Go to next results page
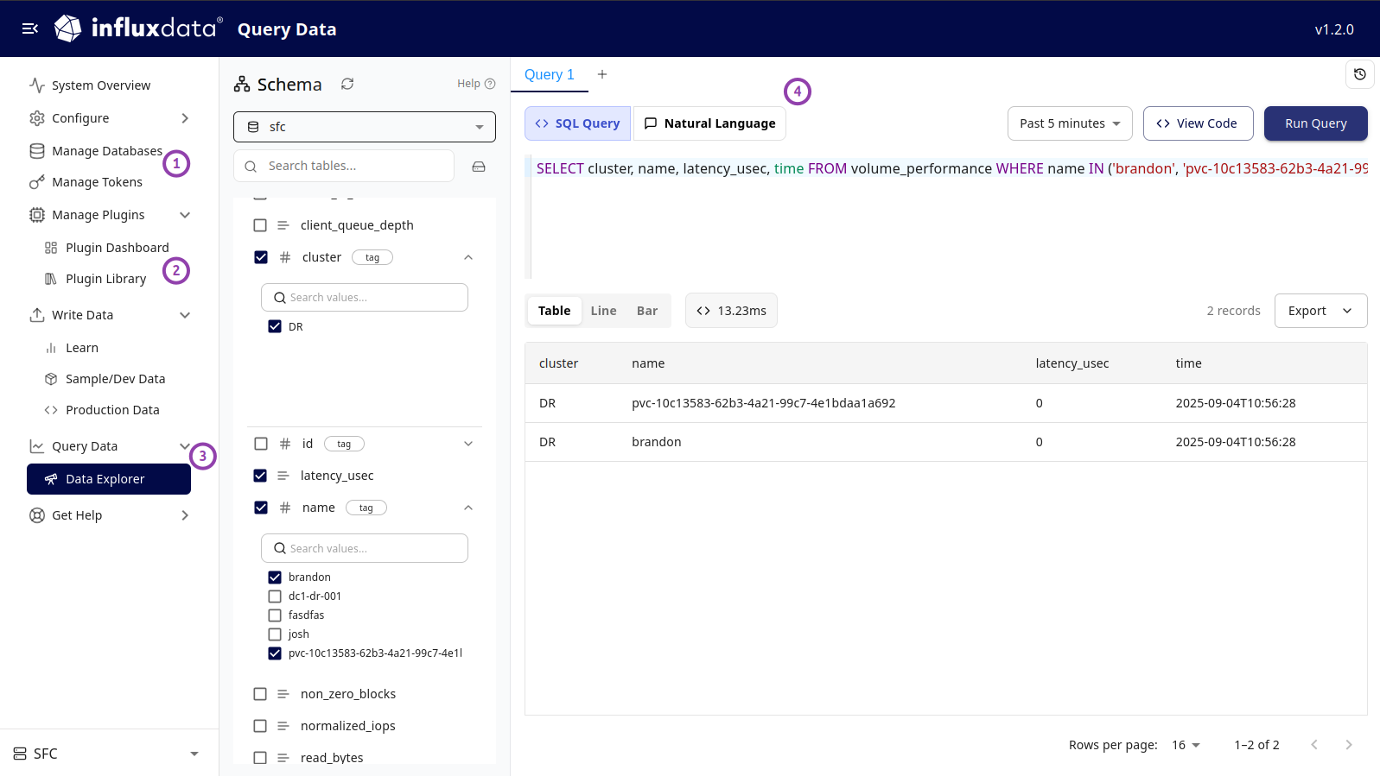1380x776 pixels. pyautogui.click(x=1349, y=745)
